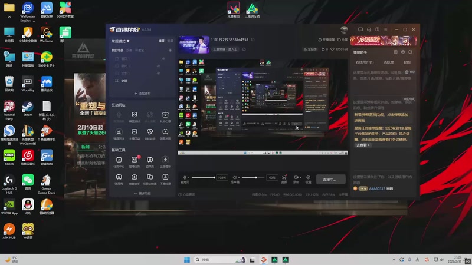Open the 弹幕点歌 song request feature
472x265 pixels.
click(165, 134)
